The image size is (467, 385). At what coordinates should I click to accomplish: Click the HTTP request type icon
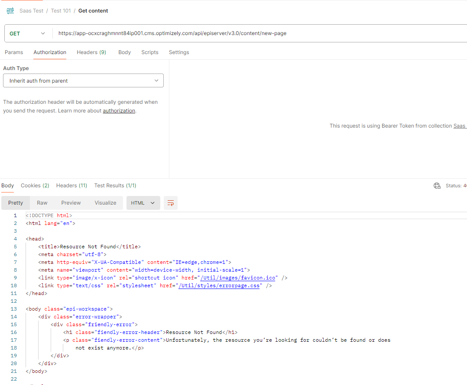click(10, 11)
